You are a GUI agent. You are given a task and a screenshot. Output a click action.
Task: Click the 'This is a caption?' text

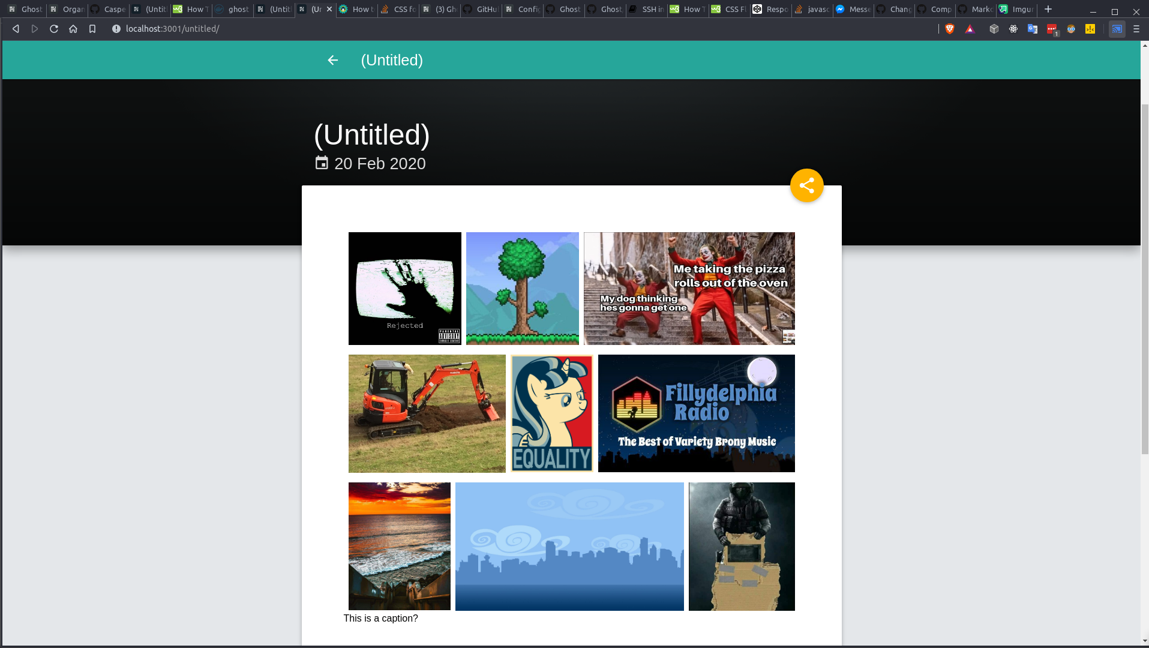click(x=381, y=619)
